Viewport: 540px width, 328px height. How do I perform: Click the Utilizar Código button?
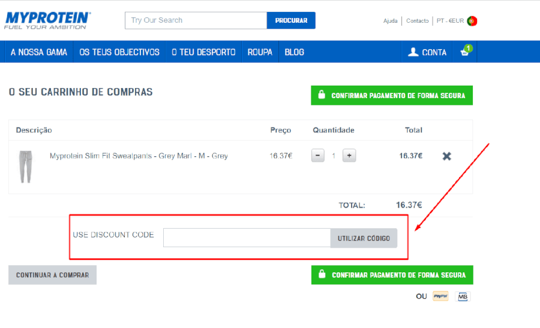[x=364, y=238]
